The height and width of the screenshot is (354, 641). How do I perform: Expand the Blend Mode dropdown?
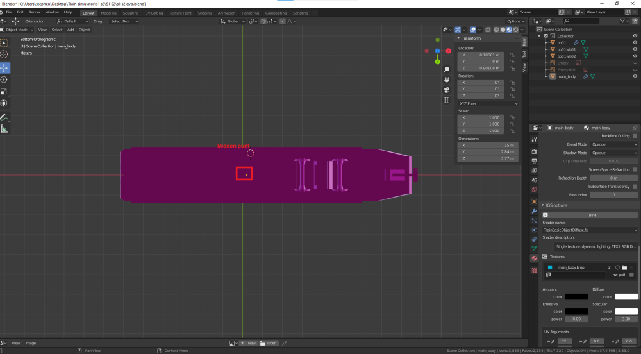(613, 144)
